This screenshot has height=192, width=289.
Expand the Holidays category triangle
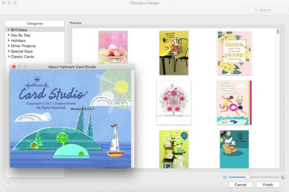tap(8, 40)
